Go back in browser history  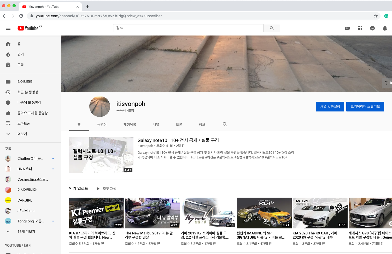4,16
